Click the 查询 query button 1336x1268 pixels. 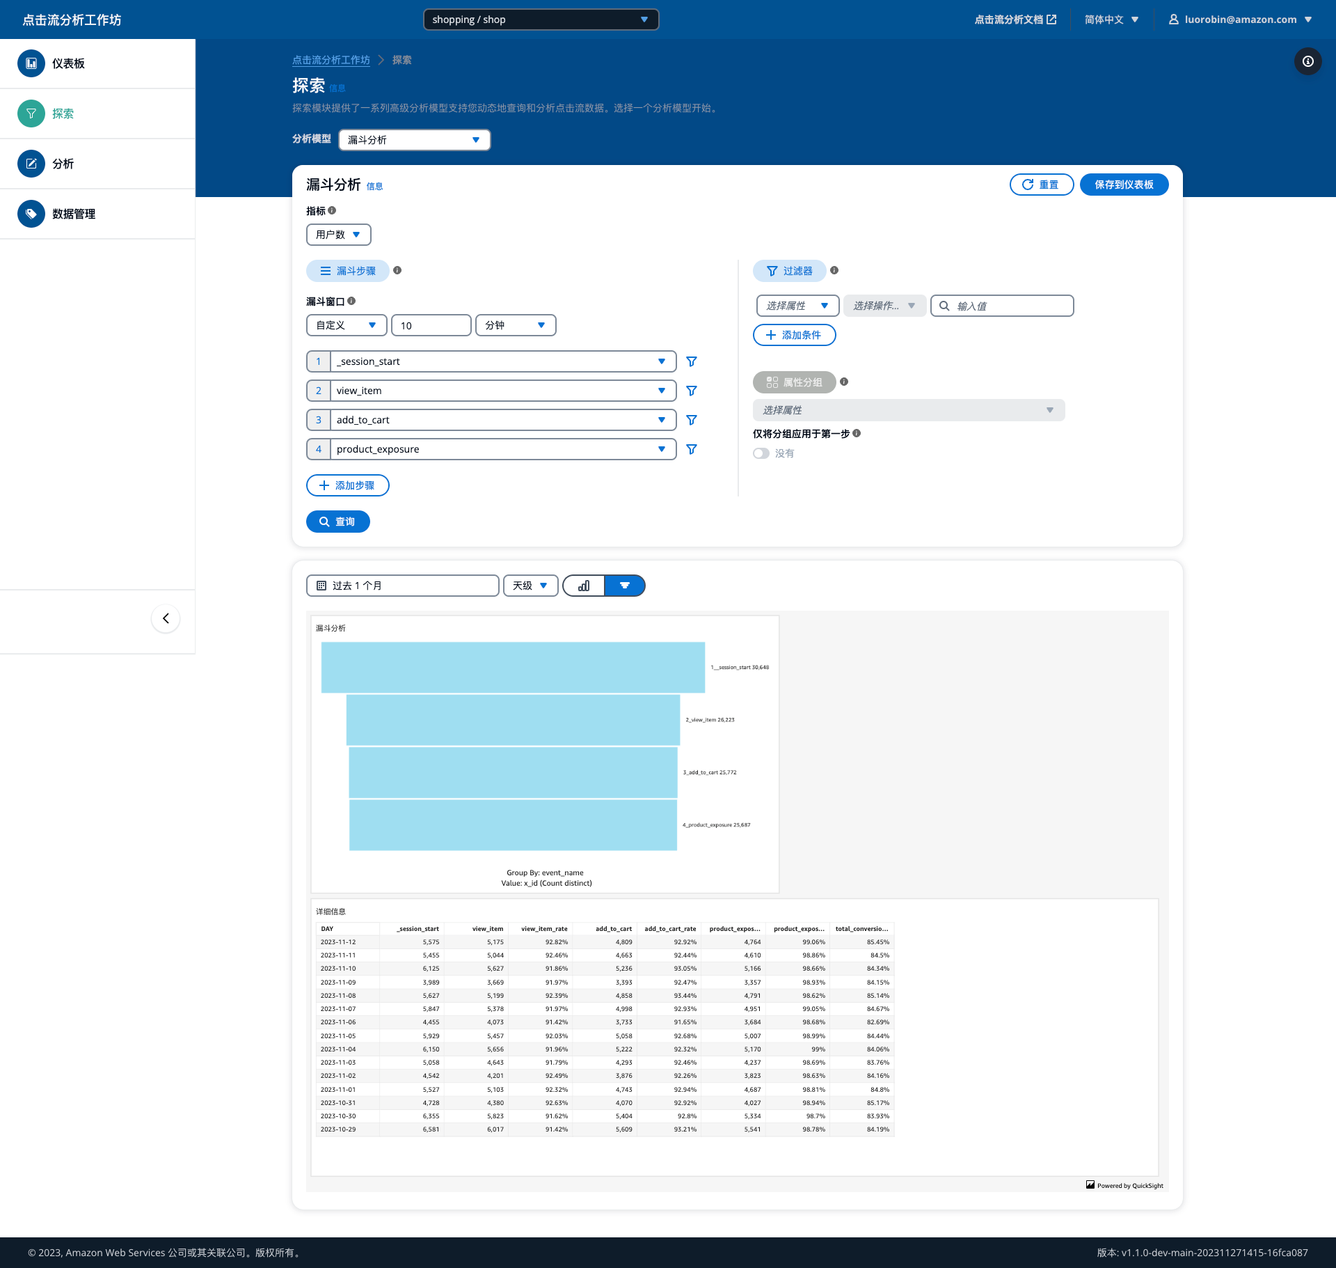click(x=337, y=522)
